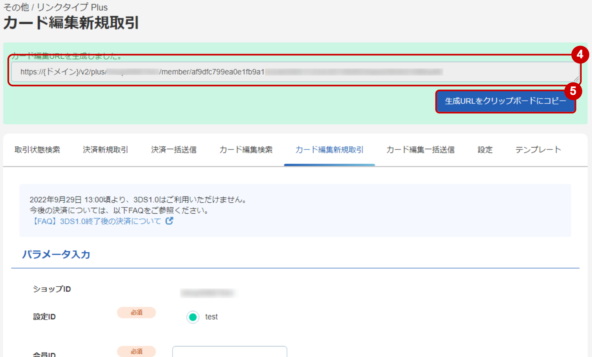
Task: Click 生成URLをクリップボードにコピー button
Action: coord(505,101)
